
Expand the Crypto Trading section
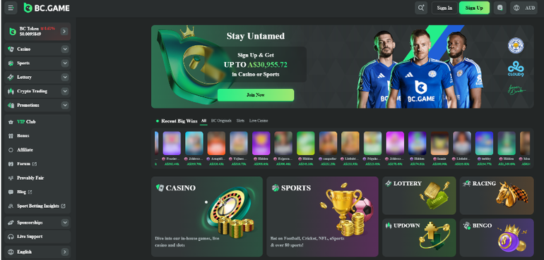tap(65, 91)
